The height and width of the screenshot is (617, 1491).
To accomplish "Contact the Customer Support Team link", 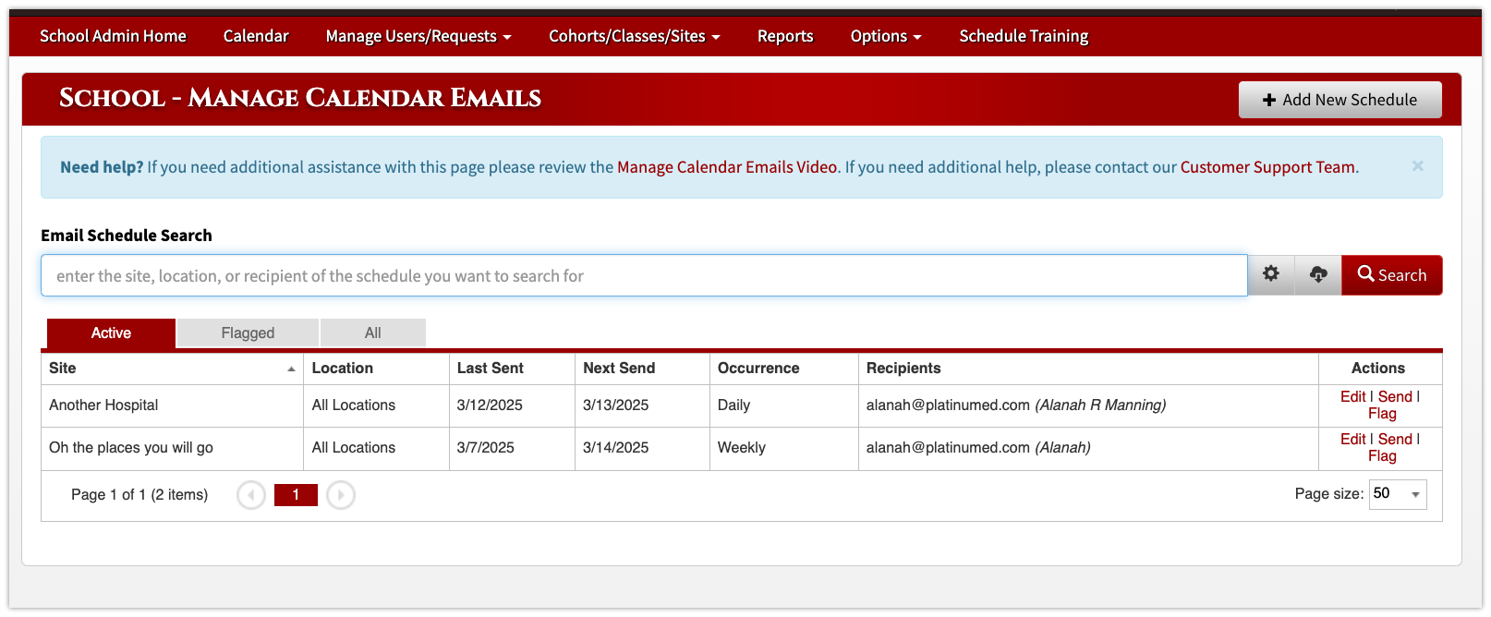I will coord(1267,167).
